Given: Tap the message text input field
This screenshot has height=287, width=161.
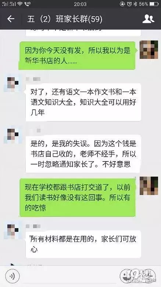Looking at the screenshot, I should (x=70, y=276).
